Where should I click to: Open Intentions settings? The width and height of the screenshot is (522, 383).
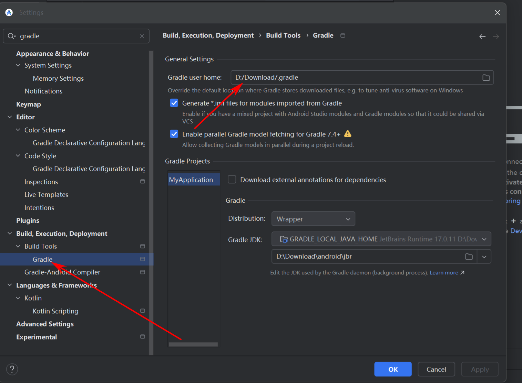39,208
